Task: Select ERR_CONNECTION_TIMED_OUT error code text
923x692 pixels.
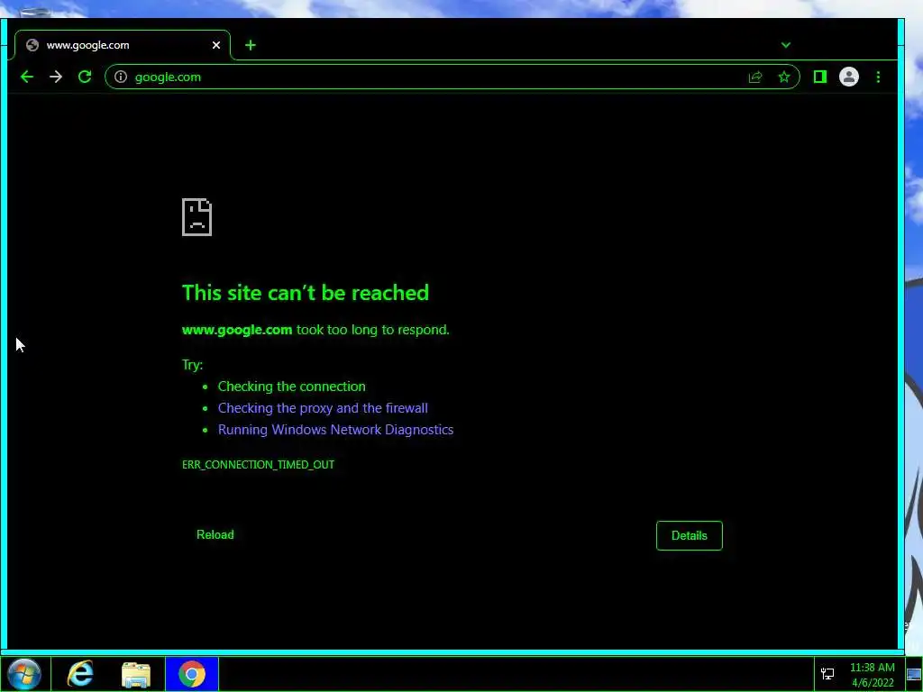Action: coord(258,465)
